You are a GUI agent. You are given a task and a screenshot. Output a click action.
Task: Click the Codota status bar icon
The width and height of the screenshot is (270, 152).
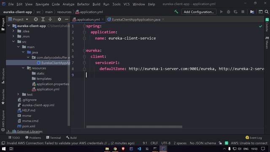point(227,143)
